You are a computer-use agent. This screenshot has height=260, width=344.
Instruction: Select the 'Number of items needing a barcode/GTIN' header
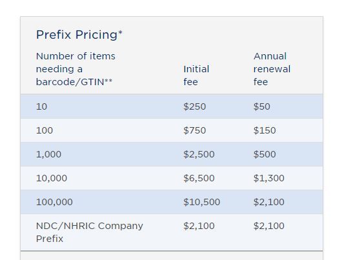tap(76, 69)
